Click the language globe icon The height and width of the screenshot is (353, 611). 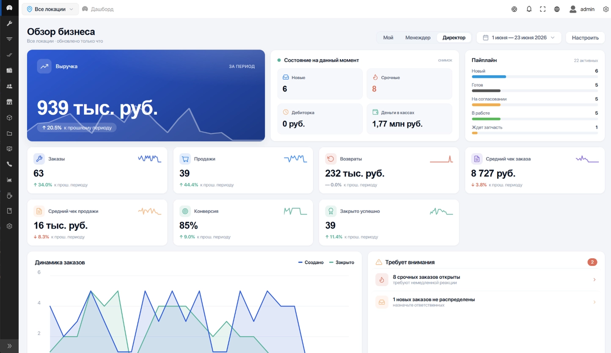click(x=557, y=9)
